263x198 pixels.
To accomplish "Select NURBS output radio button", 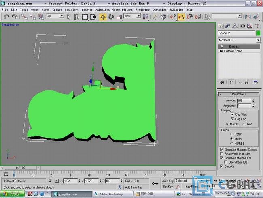I will pos(231,144).
